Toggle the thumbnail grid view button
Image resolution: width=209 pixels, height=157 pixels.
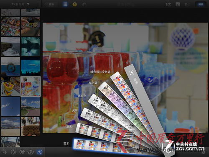pyautogui.click(x=65, y=4)
